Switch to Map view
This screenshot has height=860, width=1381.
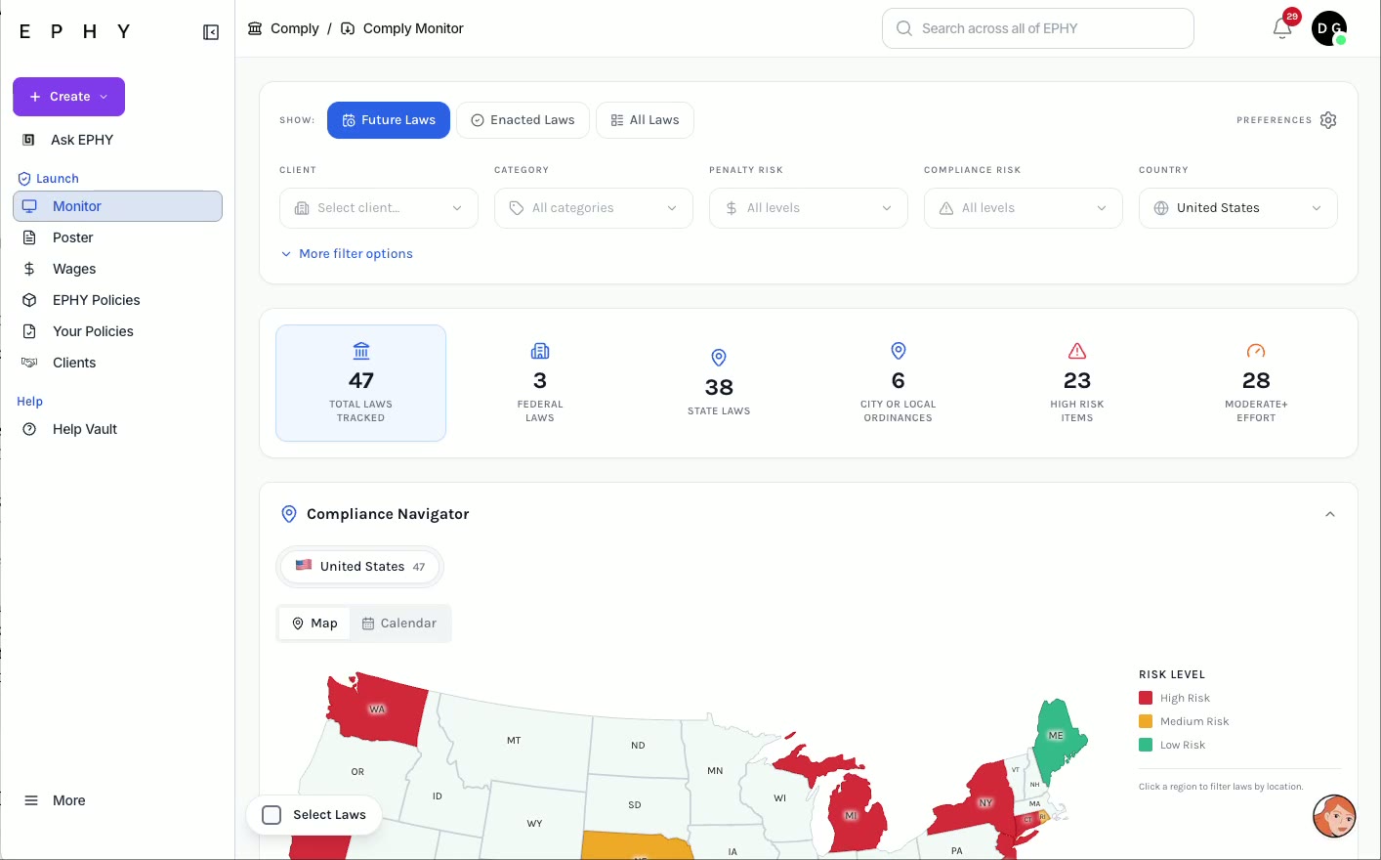(314, 623)
